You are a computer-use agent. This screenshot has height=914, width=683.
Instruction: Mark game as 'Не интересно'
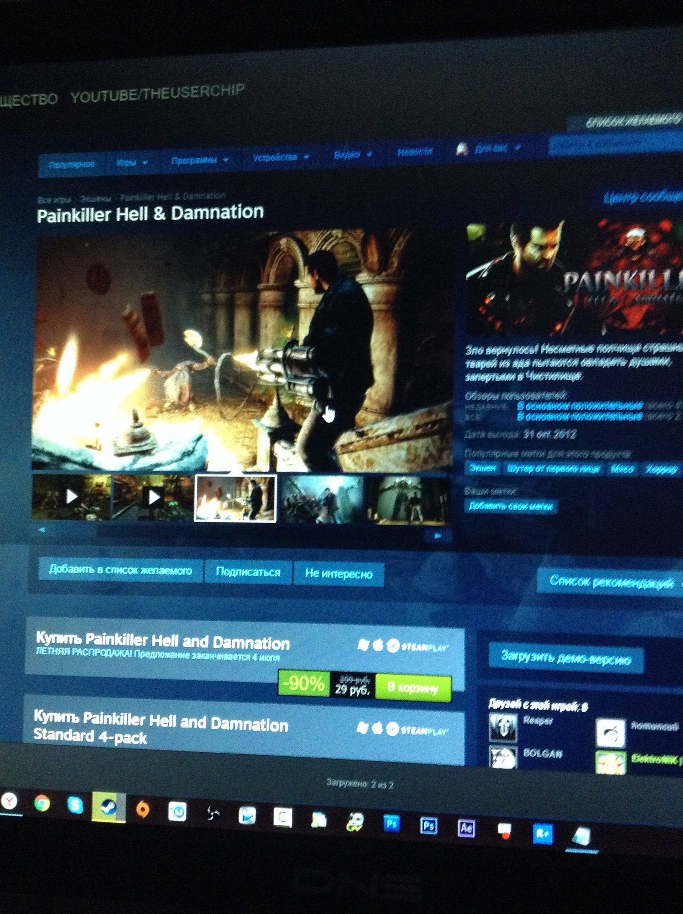[x=339, y=574]
